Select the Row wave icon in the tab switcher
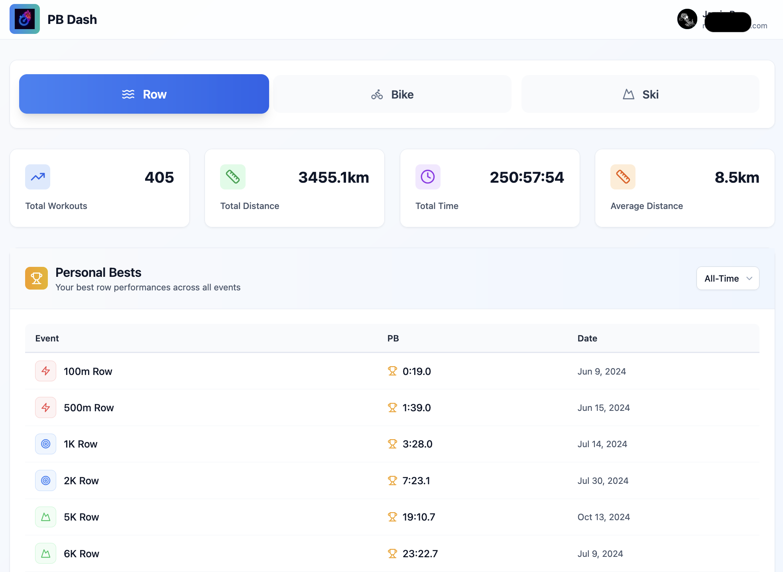Viewport: 783px width, 572px height. 128,94
